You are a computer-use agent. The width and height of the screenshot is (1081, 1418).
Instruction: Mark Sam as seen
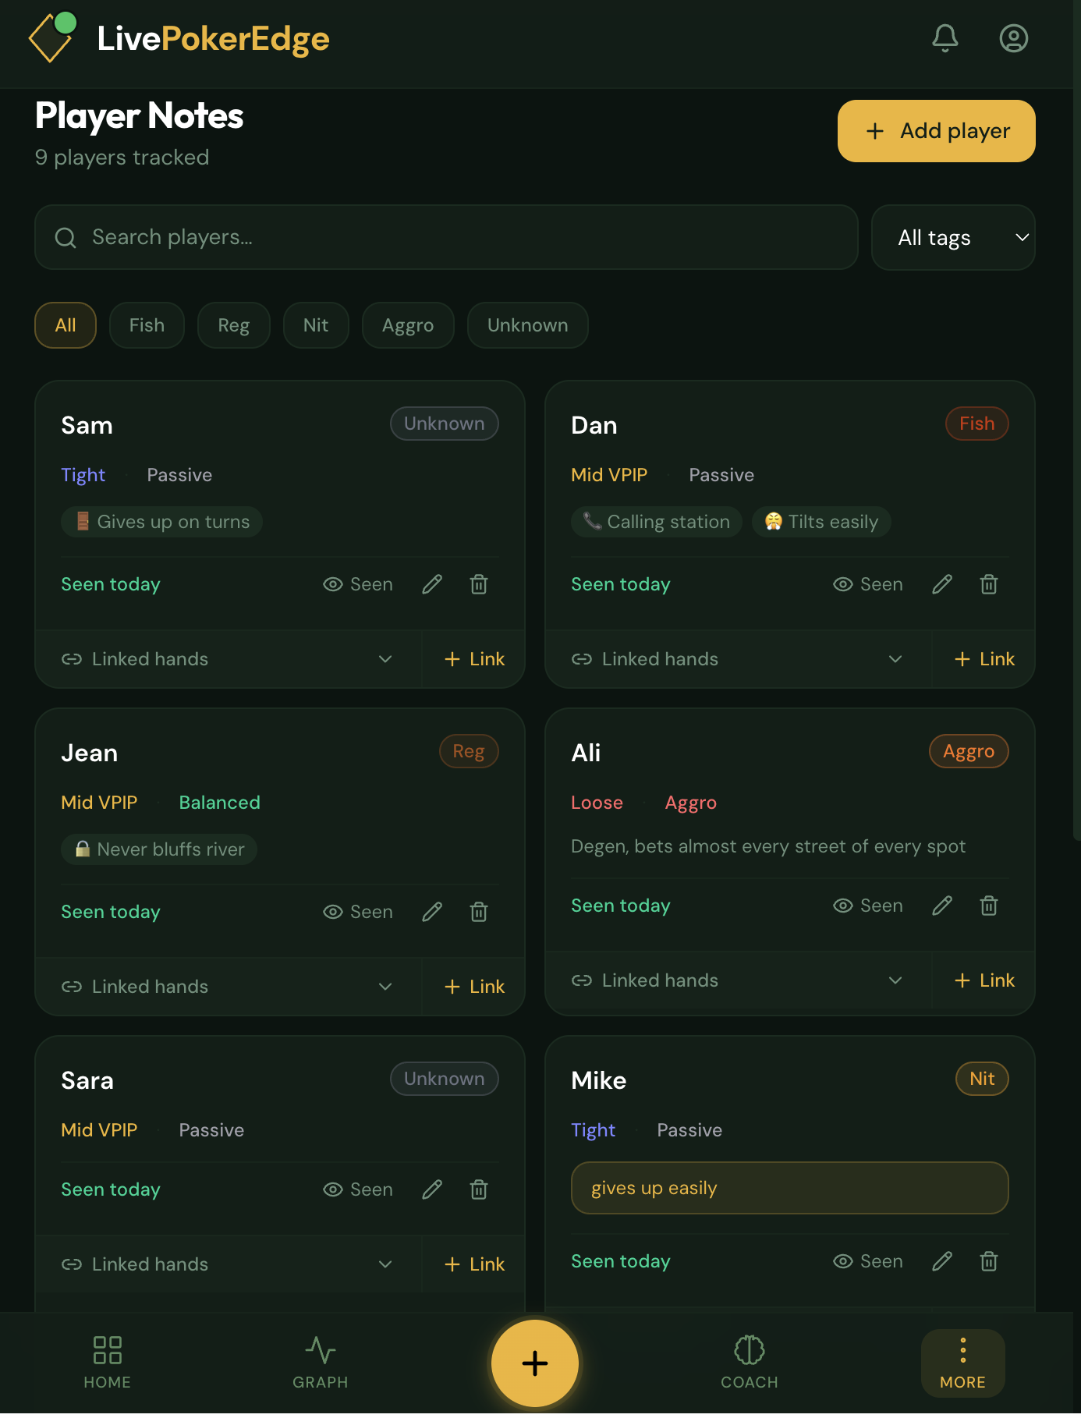[358, 584]
